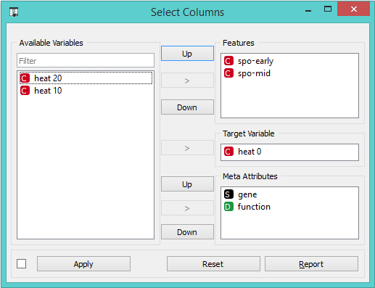Toggle the auto-apply checkbox next to Apply

coord(22,264)
